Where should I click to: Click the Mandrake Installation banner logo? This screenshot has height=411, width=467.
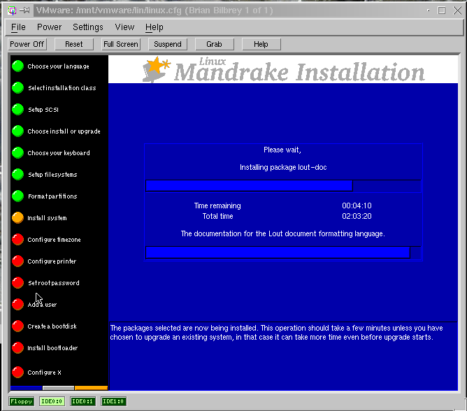[x=283, y=70]
